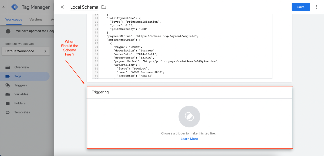Viewport: 324px width, 156px height.
Task: Open the three-dot more options menu
Action: point(316,7)
